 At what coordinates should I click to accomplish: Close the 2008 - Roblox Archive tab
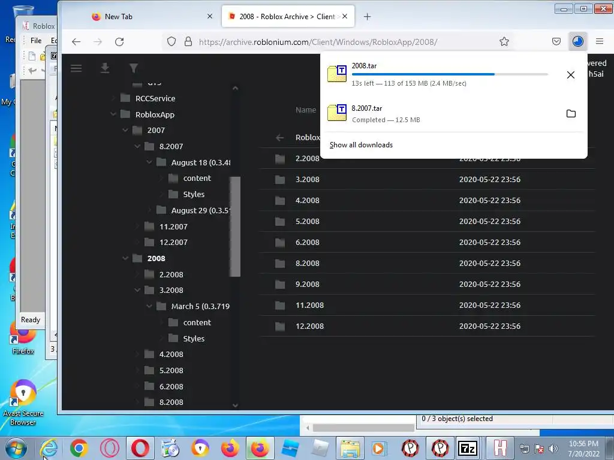[x=345, y=16]
